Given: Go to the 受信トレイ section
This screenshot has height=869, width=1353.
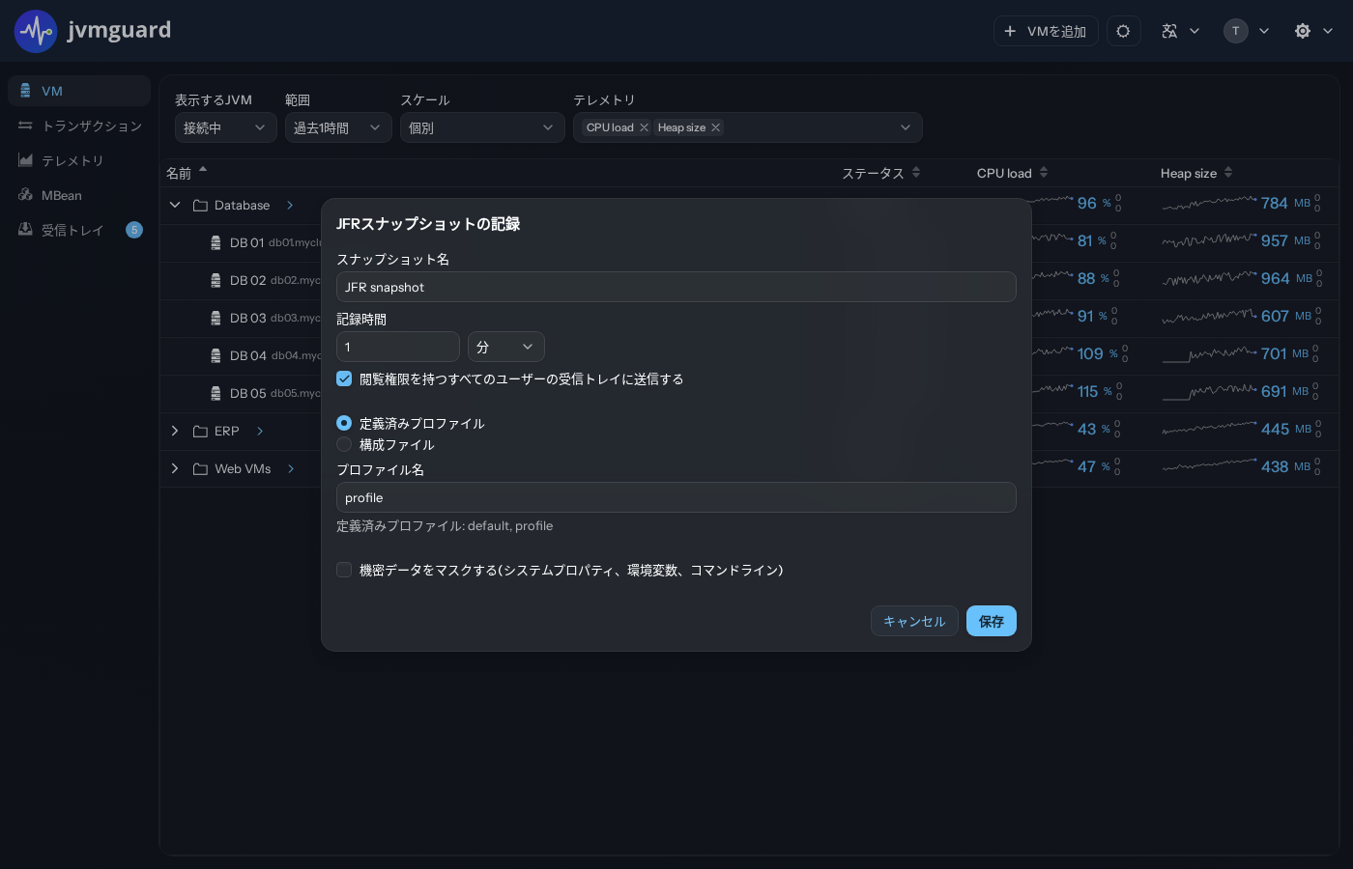Looking at the screenshot, I should [x=79, y=230].
